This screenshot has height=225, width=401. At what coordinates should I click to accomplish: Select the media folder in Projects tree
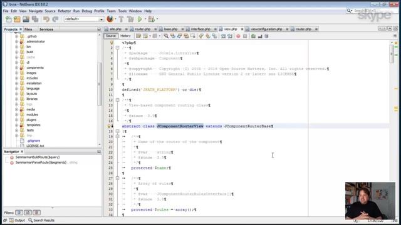click(31, 109)
